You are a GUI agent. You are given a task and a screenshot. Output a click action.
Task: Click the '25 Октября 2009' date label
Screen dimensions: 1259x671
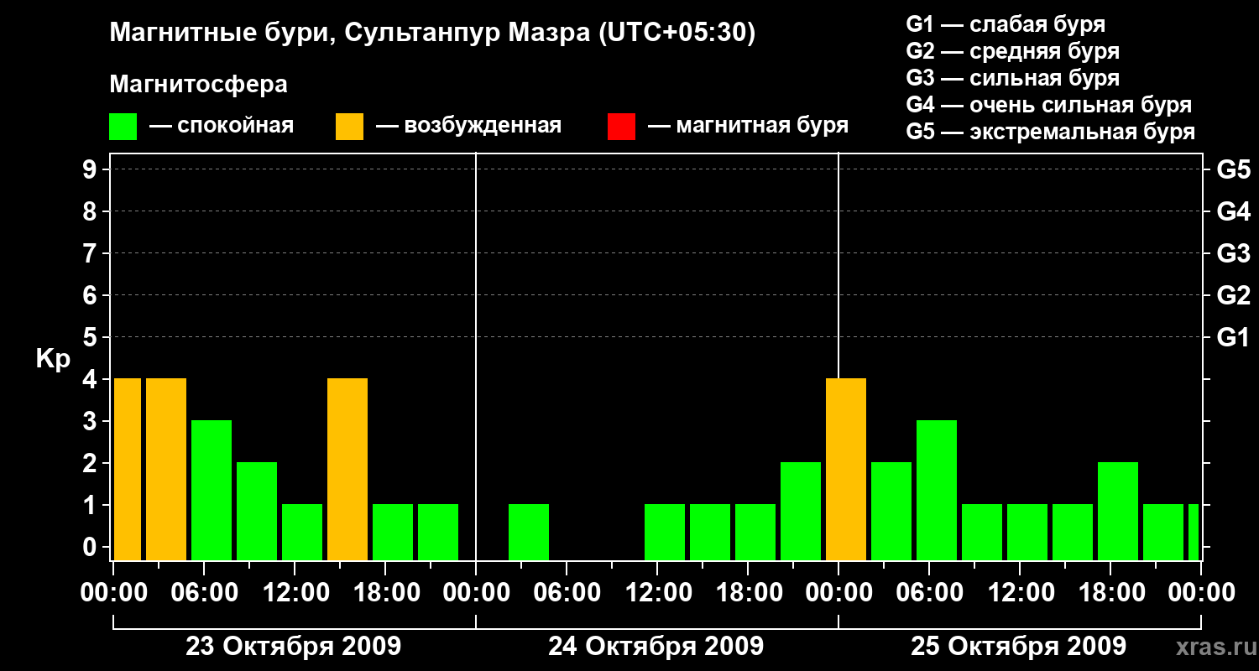[1018, 647]
